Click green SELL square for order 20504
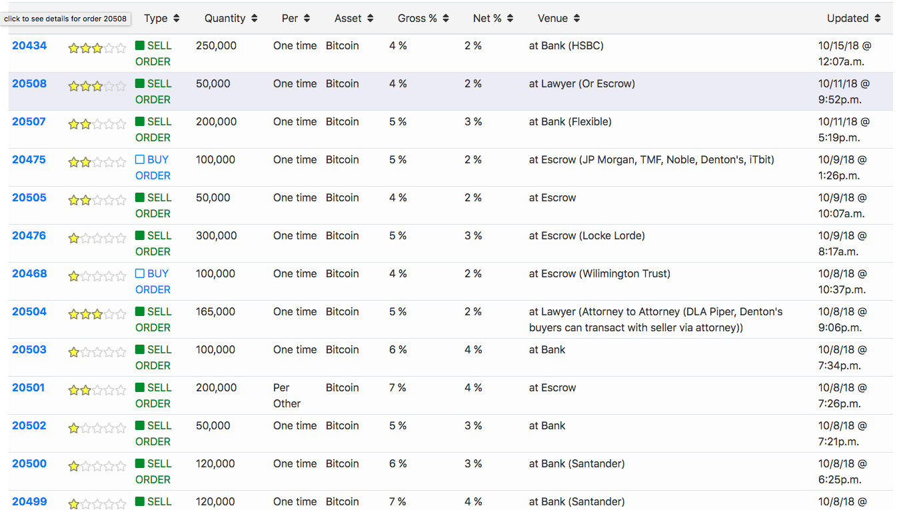 (140, 312)
